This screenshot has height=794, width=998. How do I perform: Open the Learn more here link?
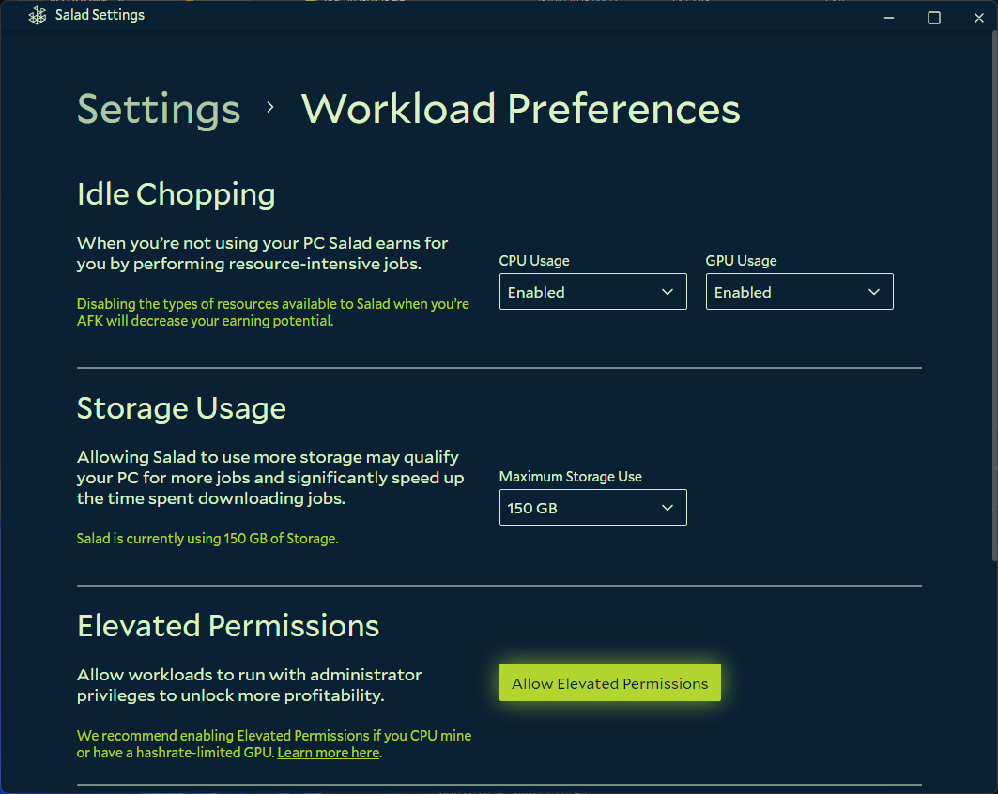point(329,753)
